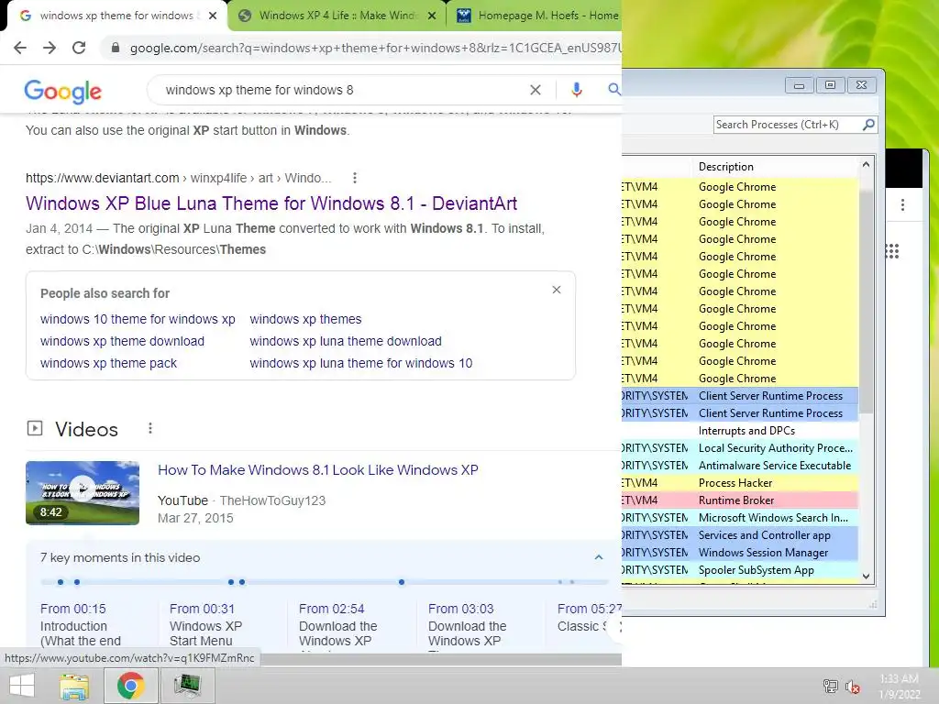The height and width of the screenshot is (704, 939).
Task: Jump to key moment From 00:31
Action: [x=202, y=609]
